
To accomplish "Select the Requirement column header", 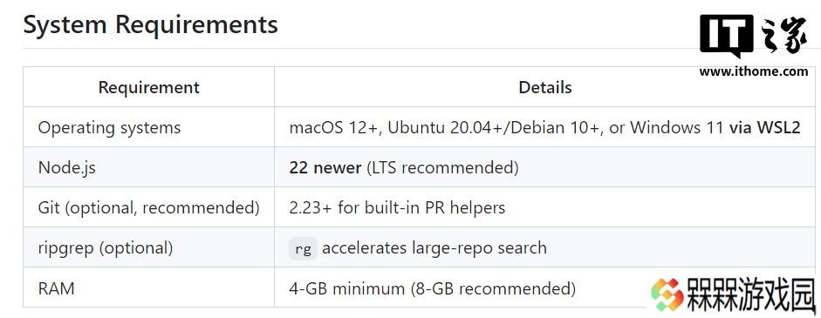I will click(148, 87).
